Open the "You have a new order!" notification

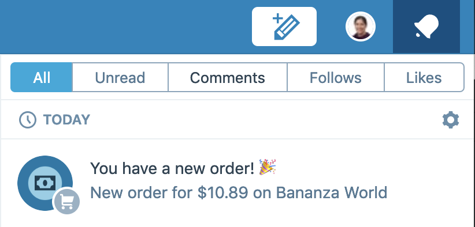point(172,168)
